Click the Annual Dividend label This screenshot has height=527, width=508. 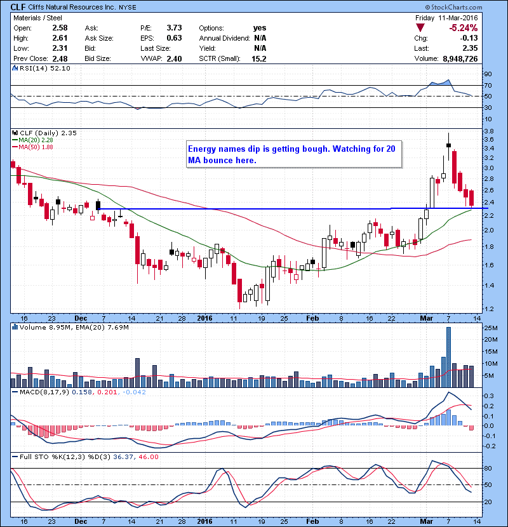pyautogui.click(x=224, y=38)
